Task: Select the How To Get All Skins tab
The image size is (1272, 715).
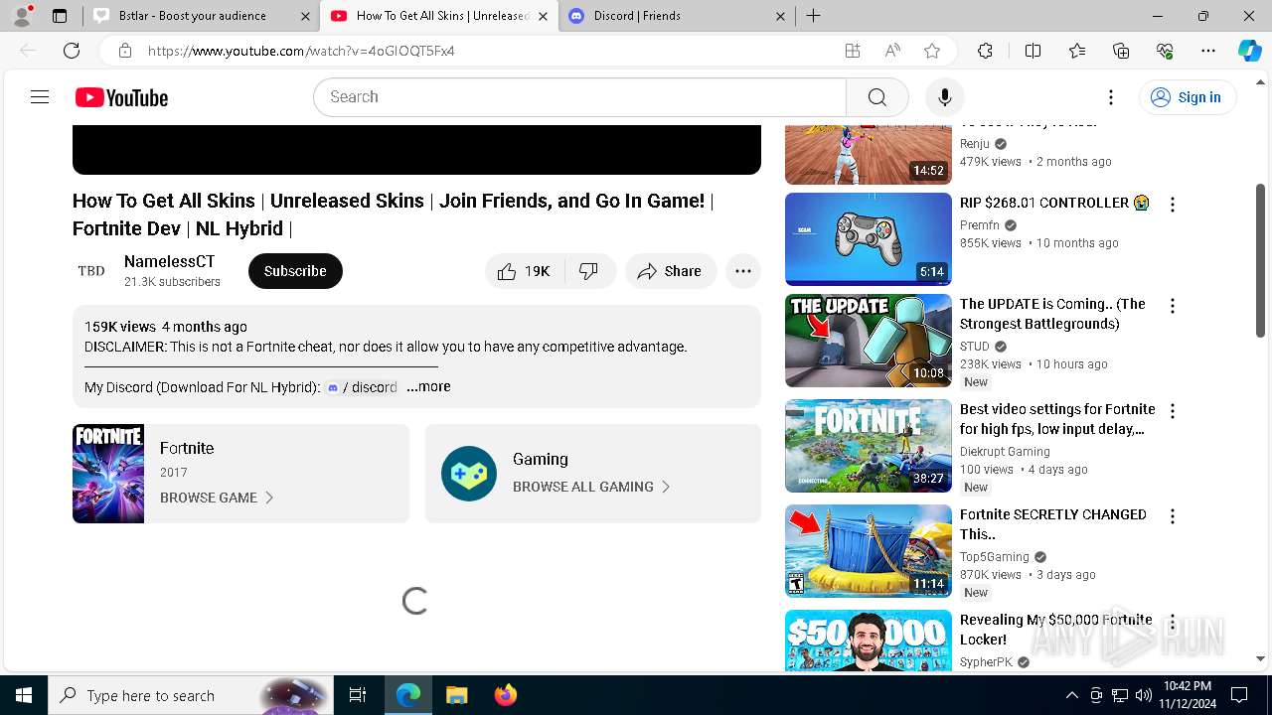Action: [438, 16]
